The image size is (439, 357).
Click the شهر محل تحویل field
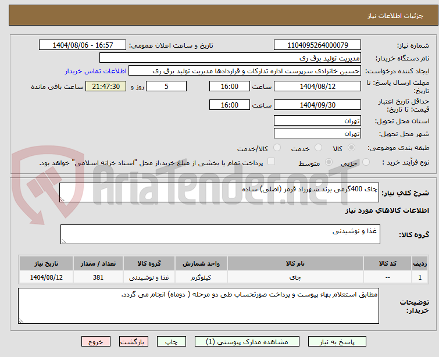pyautogui.click(x=317, y=134)
